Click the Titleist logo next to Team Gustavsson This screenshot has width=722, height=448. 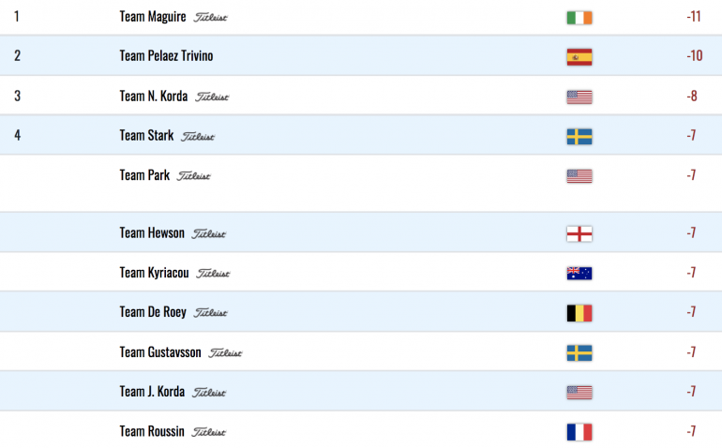225,353
